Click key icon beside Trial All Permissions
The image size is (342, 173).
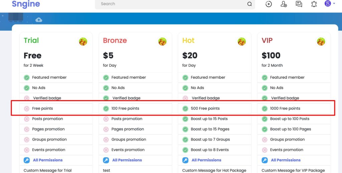pyautogui.click(x=27, y=160)
